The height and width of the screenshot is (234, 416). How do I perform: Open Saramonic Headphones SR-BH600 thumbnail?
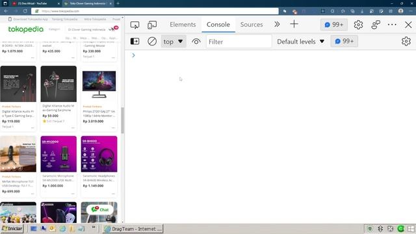(x=99, y=154)
